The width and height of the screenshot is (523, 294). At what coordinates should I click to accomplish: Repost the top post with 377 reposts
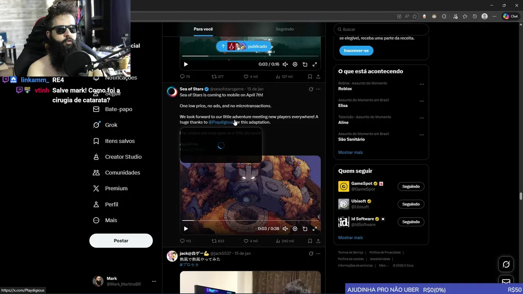[x=217, y=76]
